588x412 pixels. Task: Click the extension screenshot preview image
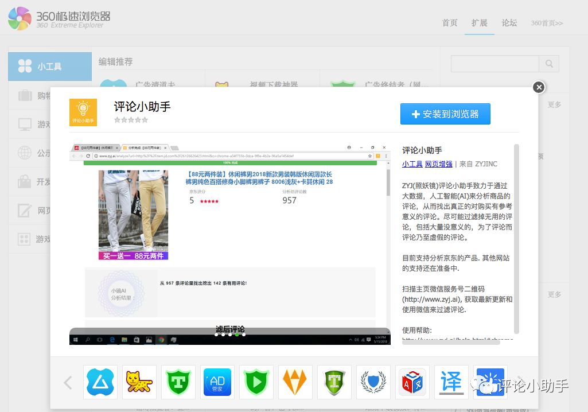coord(230,244)
